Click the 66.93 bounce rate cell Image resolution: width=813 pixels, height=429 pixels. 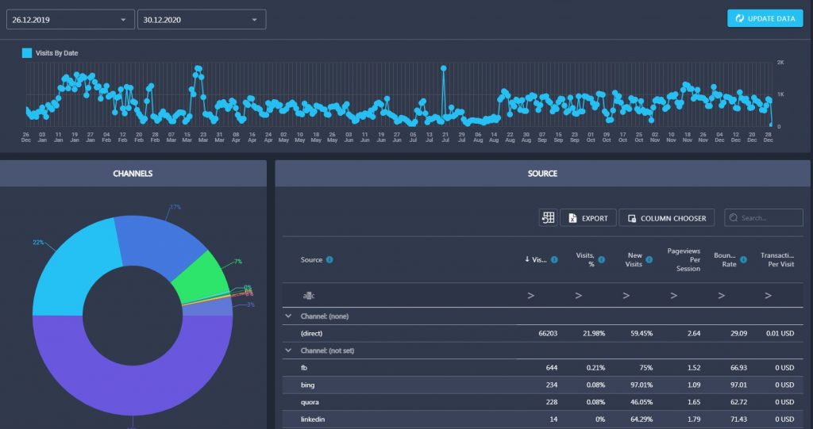click(739, 368)
